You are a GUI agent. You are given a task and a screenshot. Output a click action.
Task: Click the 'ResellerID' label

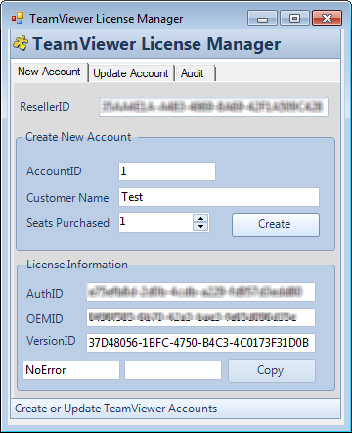coord(45,107)
